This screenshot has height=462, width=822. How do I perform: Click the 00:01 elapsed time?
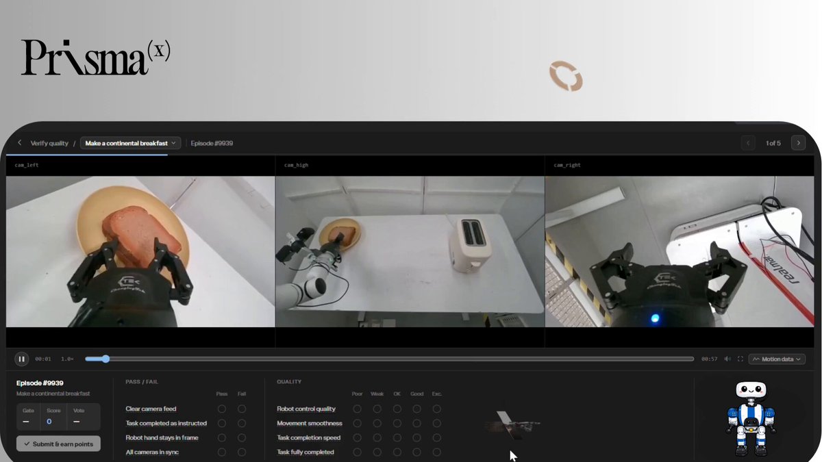(43, 359)
